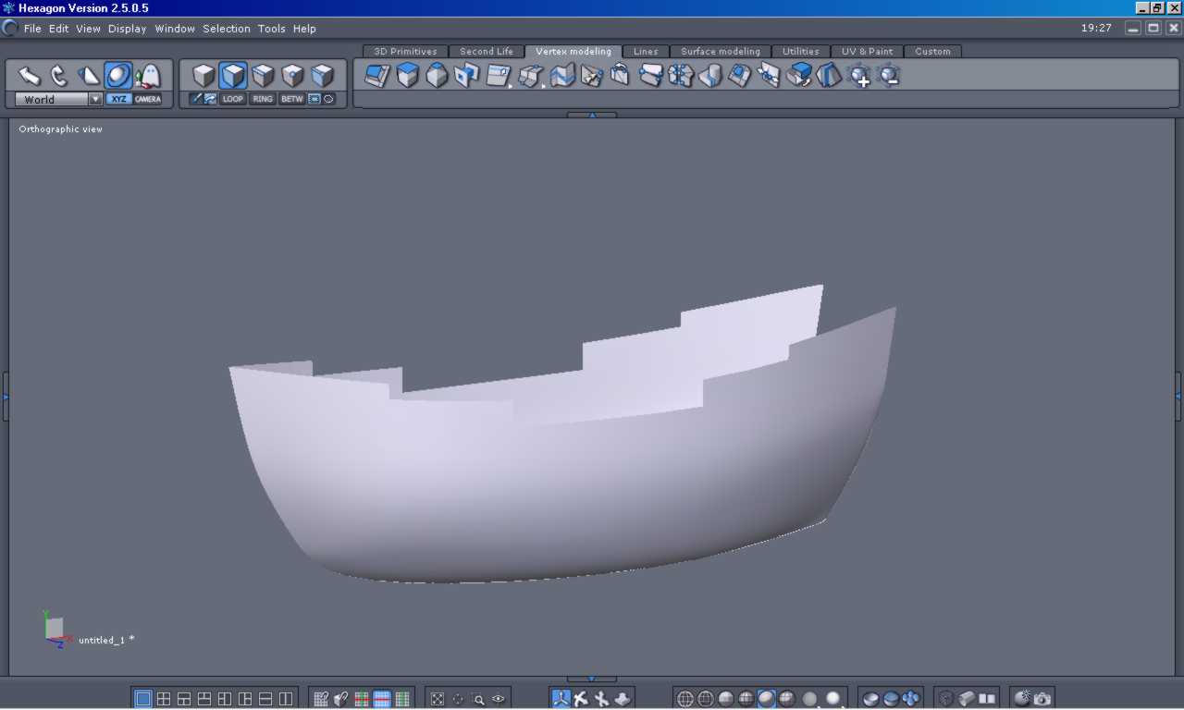Open the Selection menu

[227, 29]
